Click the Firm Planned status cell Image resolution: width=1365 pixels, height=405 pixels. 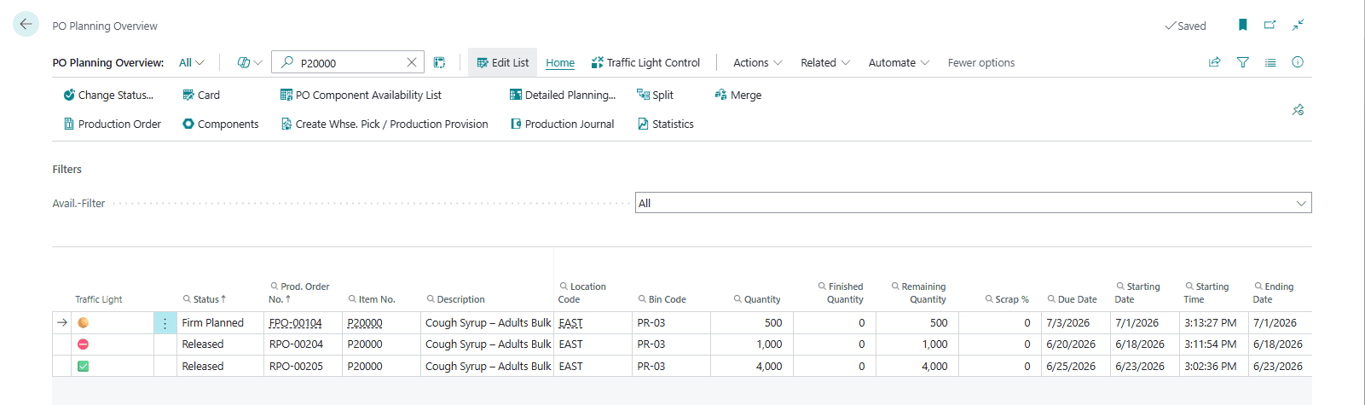pos(221,323)
